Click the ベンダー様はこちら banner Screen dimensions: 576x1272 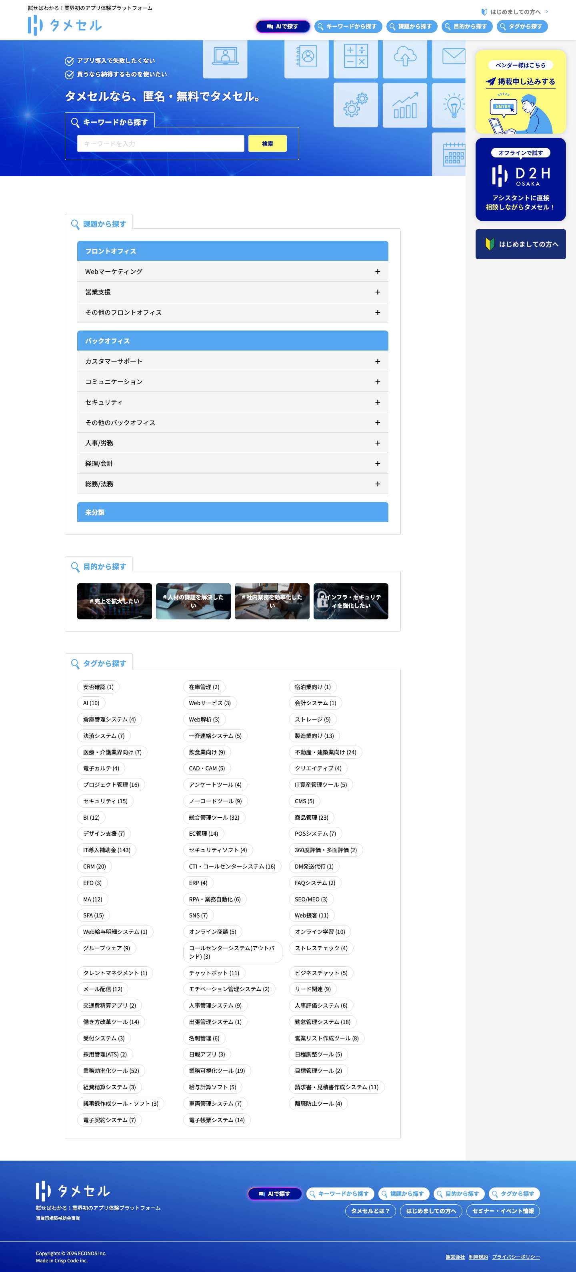coord(520,92)
